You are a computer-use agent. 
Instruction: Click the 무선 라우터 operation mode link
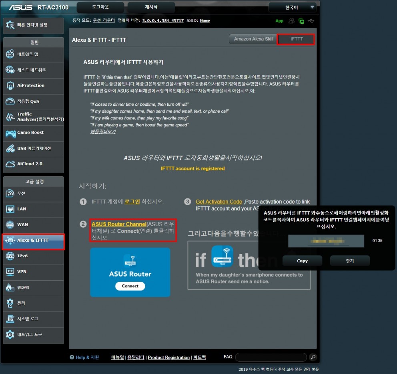104,20
